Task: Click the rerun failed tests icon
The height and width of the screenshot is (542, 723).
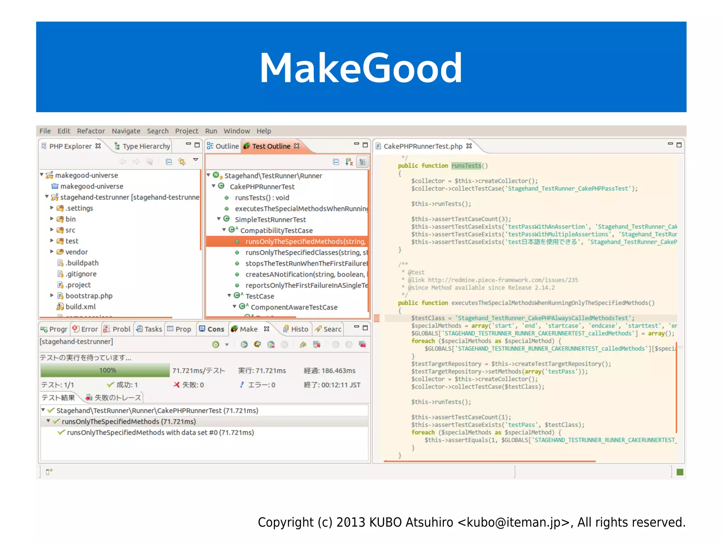Action: coord(271,344)
